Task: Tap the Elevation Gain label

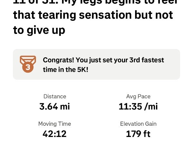Action: point(138,124)
